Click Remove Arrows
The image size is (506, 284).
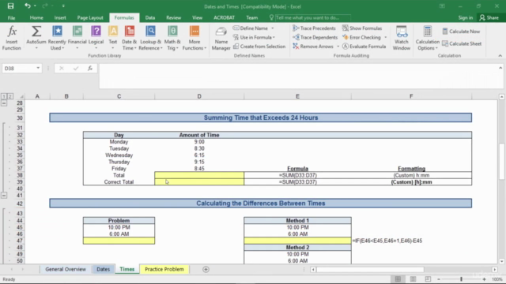coord(313,47)
